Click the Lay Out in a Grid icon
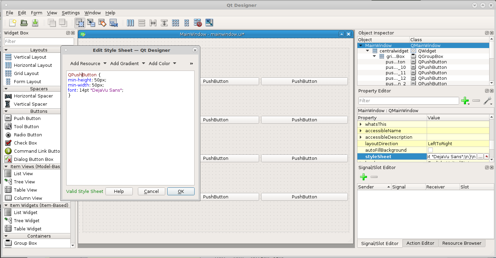This screenshot has width=496, height=258. [175, 23]
